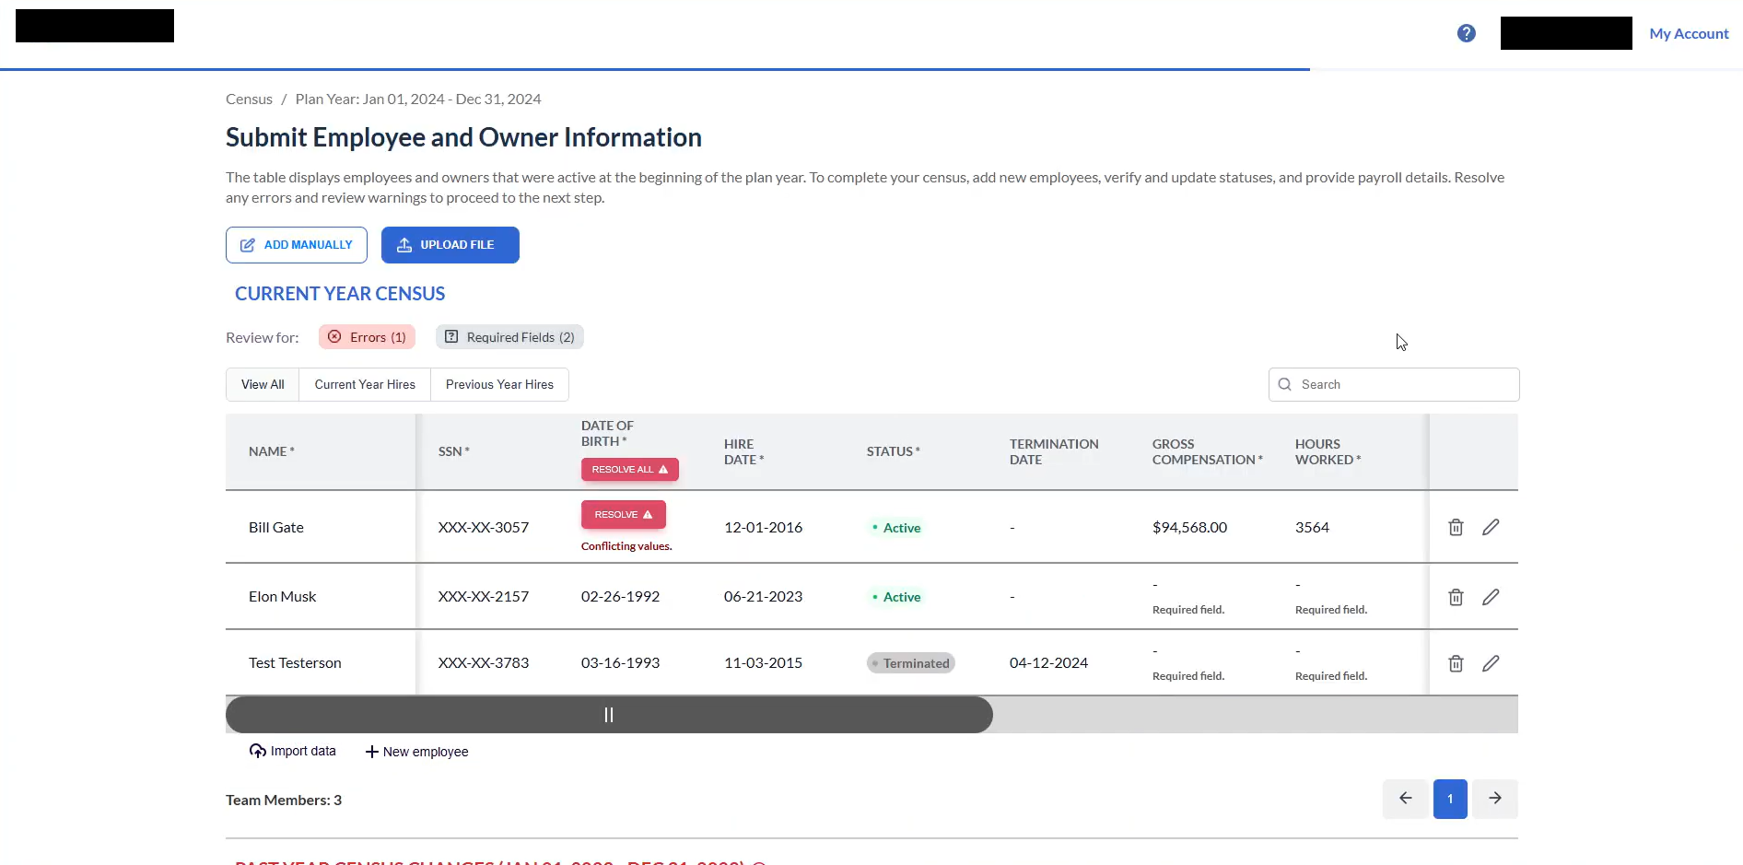
Task: Delete Bill Gate using the trash icon
Action: tap(1456, 526)
